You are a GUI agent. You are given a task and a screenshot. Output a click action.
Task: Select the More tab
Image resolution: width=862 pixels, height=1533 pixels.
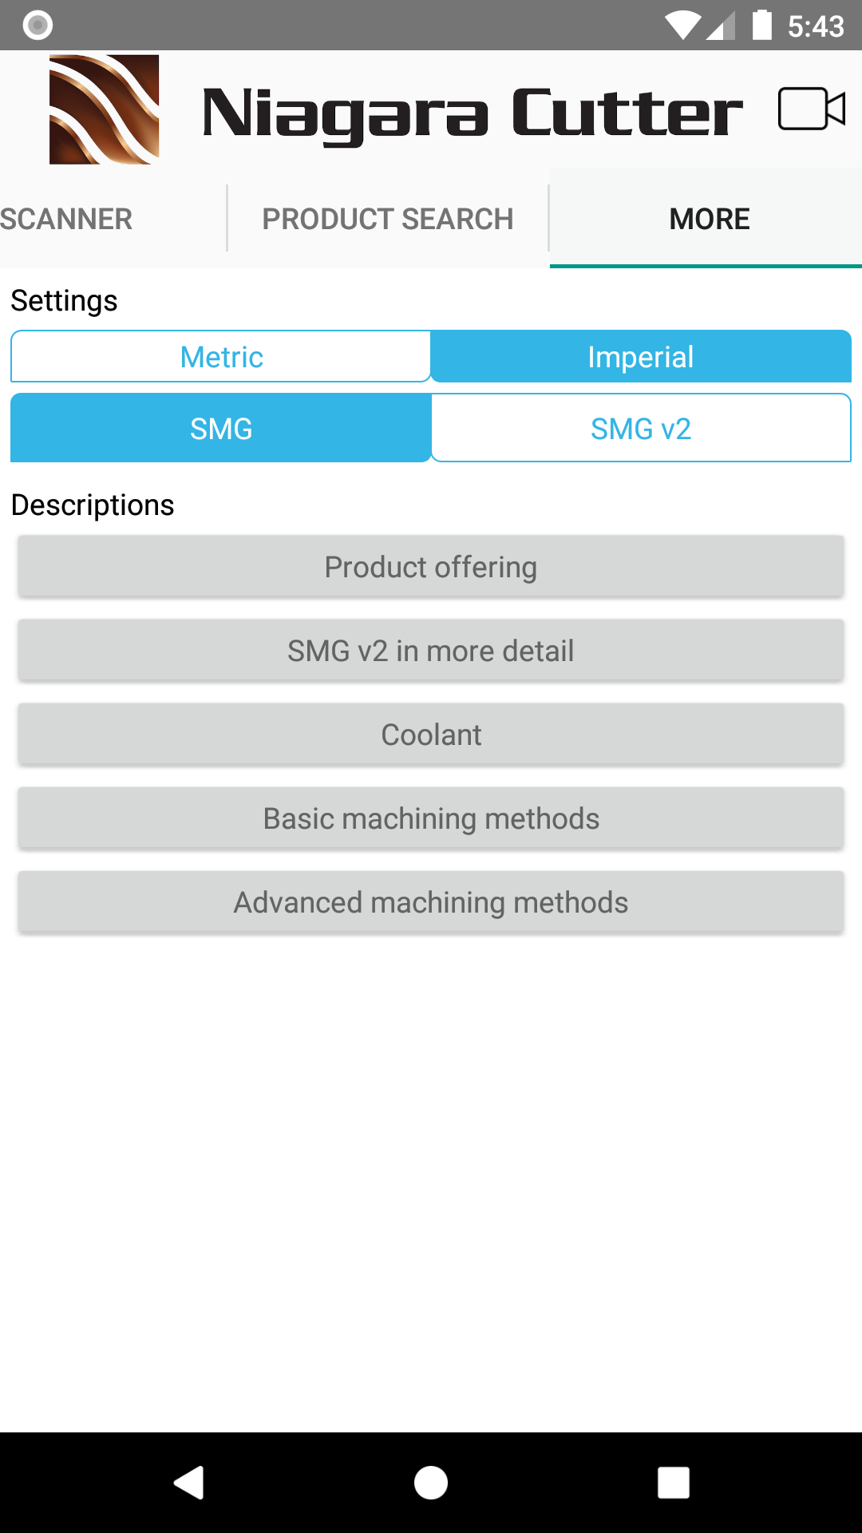click(709, 218)
